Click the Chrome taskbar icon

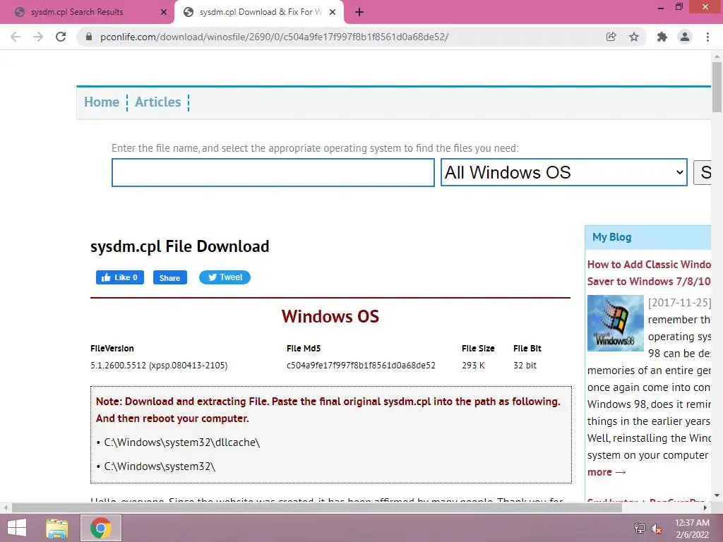pos(100,528)
